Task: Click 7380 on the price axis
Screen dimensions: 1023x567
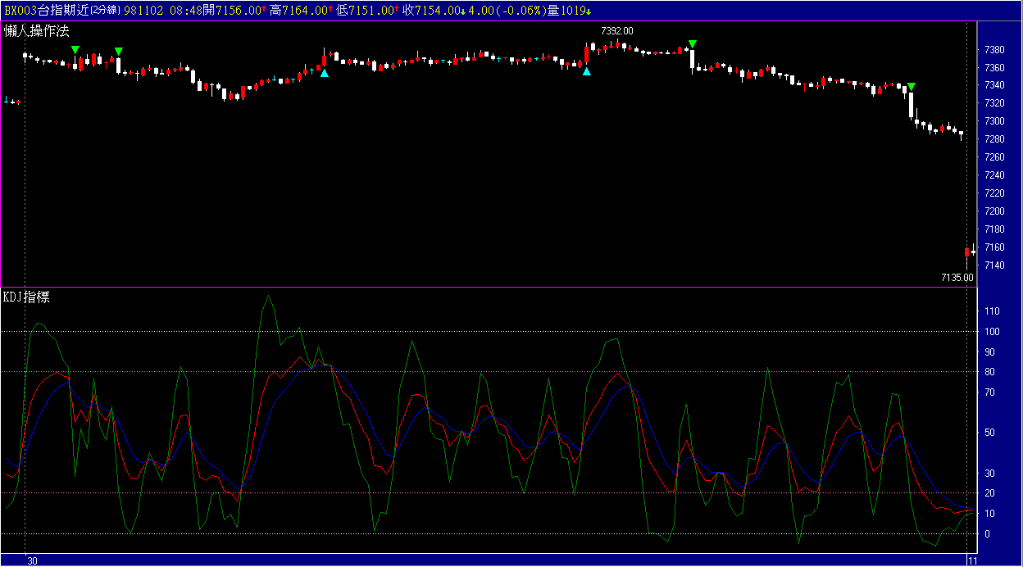Action: (994, 50)
